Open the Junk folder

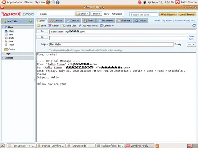point(9,41)
